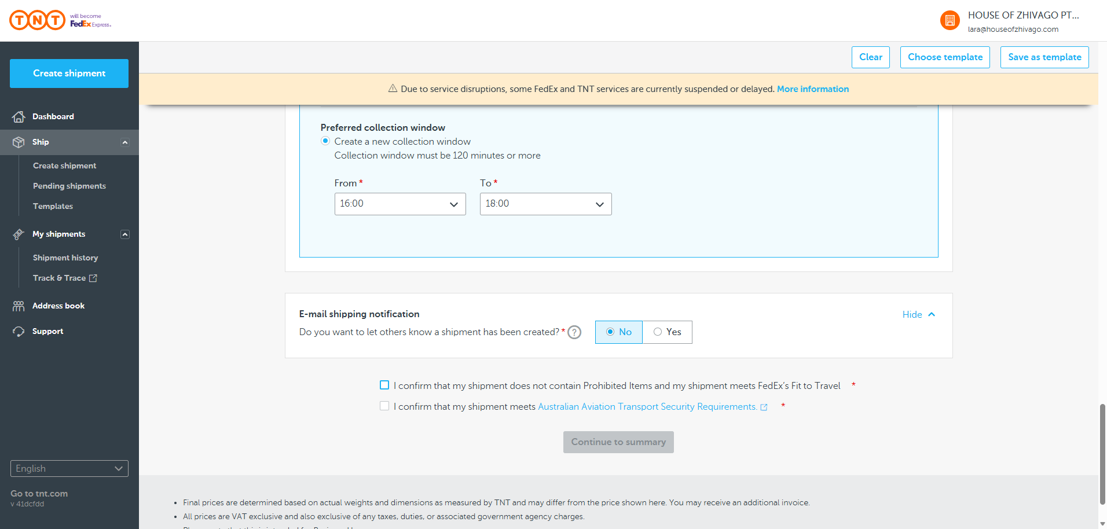This screenshot has height=529, width=1107.
Task: Hide the E-mail shipping notification section
Action: coord(918,315)
